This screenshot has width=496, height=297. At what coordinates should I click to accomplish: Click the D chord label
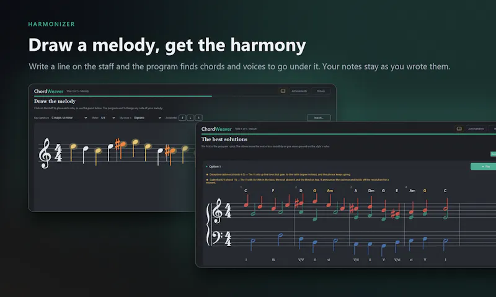tap(301, 191)
